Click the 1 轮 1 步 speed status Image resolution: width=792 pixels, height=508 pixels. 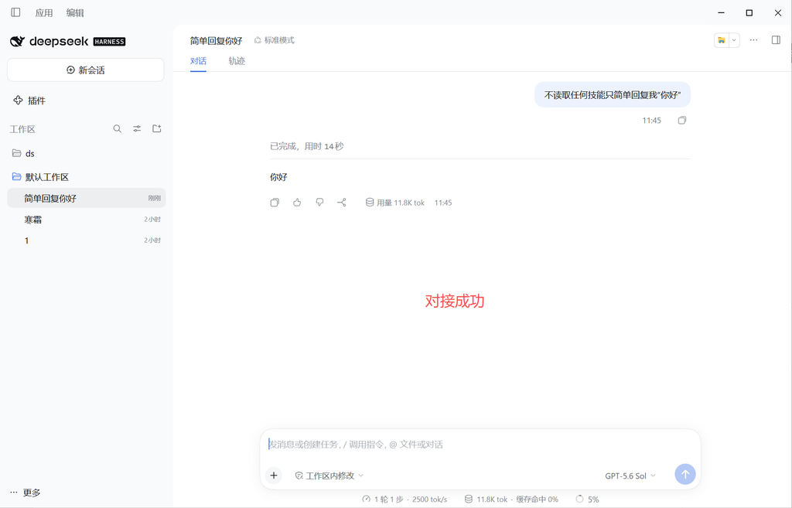405,499
